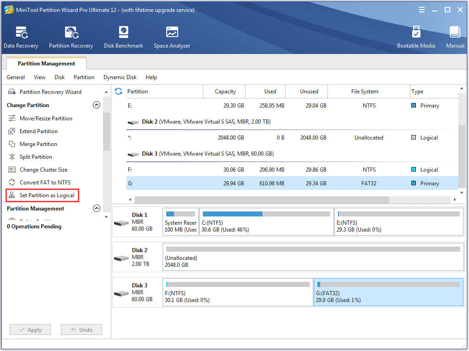This screenshot has height=351, width=469.
Task: Open the Disk menu
Action: [60, 77]
